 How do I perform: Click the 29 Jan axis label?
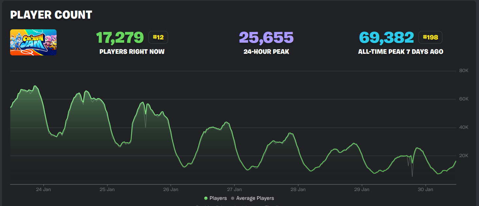tap(362, 189)
